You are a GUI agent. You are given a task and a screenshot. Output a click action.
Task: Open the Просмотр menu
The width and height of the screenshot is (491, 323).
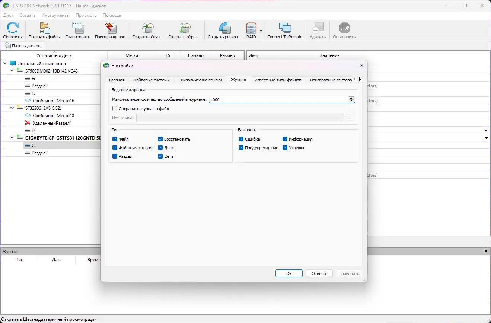click(86, 15)
